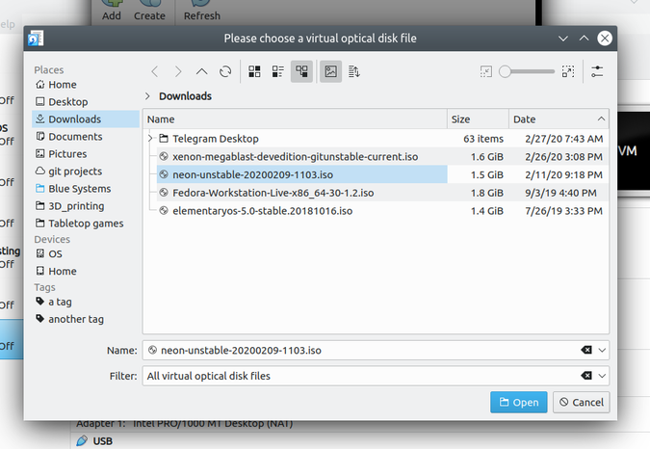Select 3D_printing in the Places sidebar
This screenshot has width=650, height=449.
[76, 206]
